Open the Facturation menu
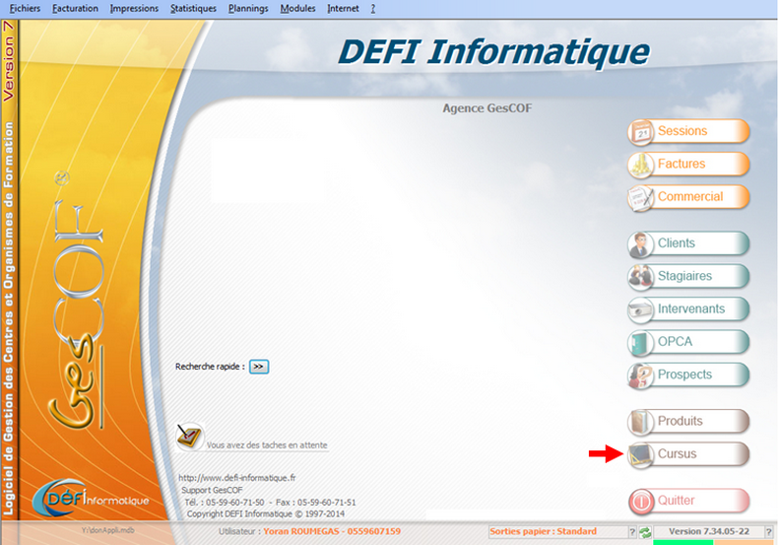This screenshot has width=778, height=545. (x=76, y=8)
